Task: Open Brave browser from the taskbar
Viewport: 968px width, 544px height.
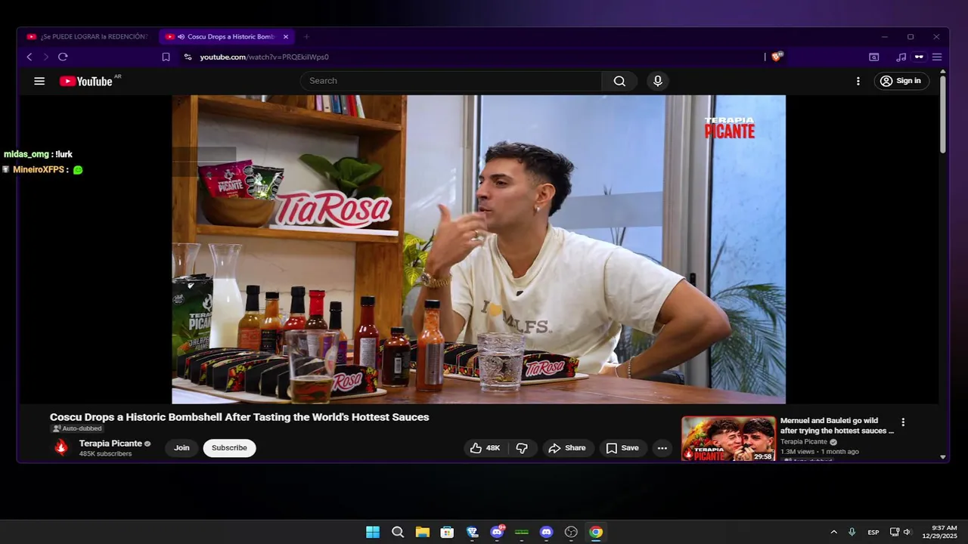Action: pos(472,532)
